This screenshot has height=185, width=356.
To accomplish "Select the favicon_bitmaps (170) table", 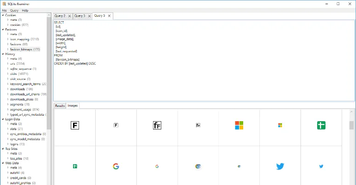I will pyautogui.click(x=25, y=49).
